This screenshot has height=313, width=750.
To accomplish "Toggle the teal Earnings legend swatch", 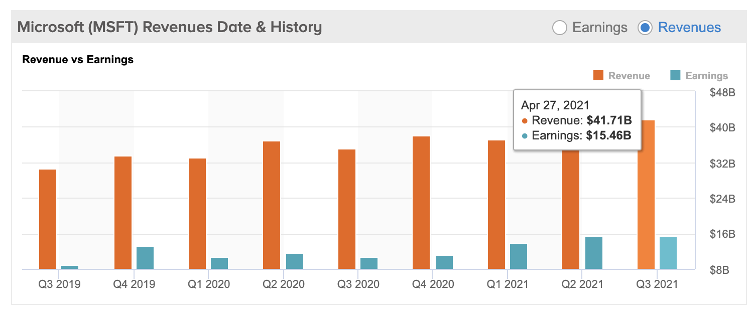I will tap(675, 76).
